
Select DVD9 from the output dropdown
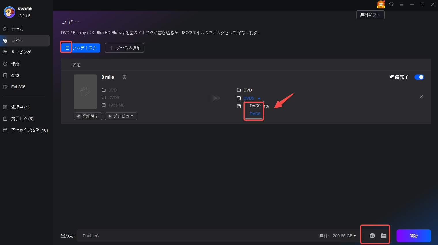coord(255,106)
